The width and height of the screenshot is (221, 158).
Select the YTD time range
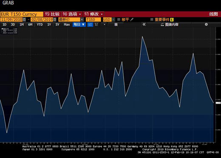40,25
